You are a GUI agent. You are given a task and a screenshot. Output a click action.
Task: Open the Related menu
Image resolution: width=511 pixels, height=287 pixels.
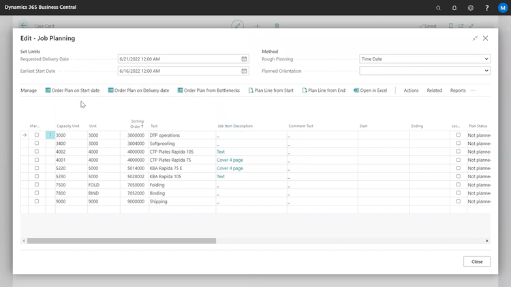[435, 90]
